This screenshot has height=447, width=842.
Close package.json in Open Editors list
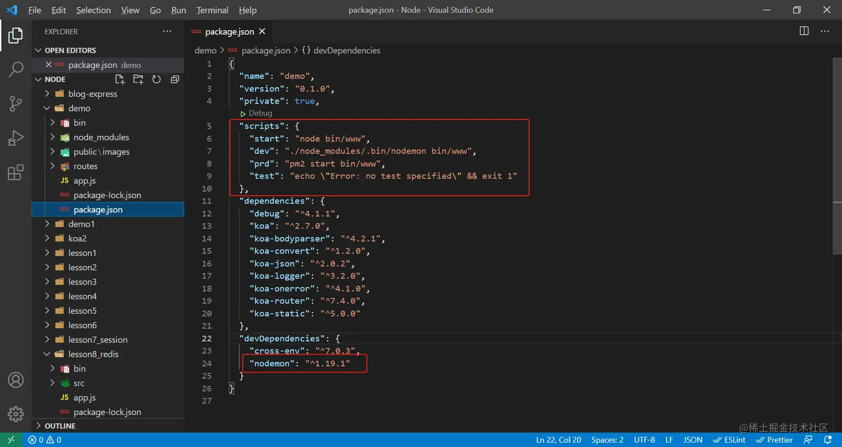(x=48, y=65)
